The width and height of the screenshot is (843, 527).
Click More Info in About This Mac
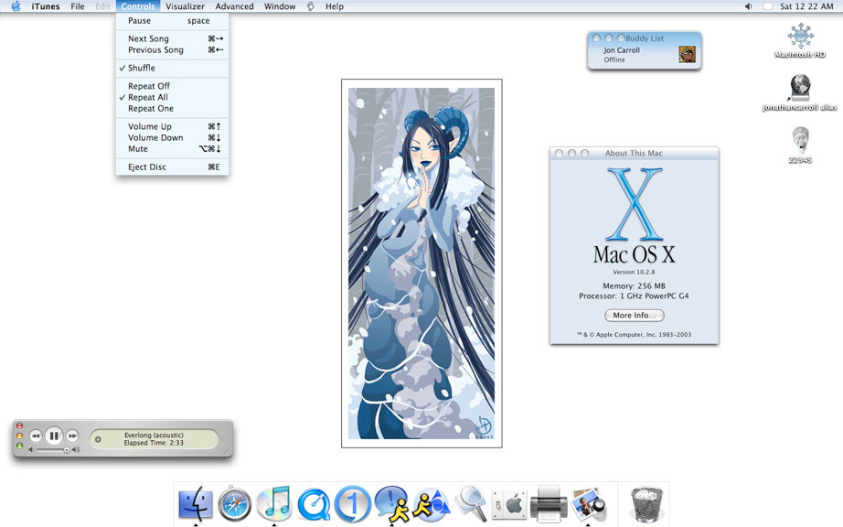pyautogui.click(x=634, y=315)
